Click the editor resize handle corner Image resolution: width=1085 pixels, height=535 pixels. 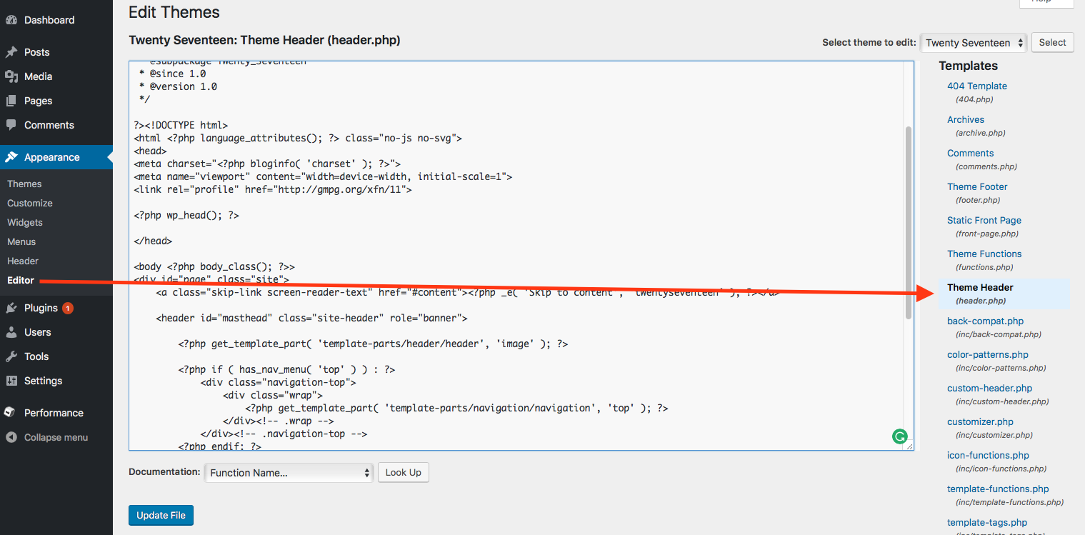coord(909,446)
